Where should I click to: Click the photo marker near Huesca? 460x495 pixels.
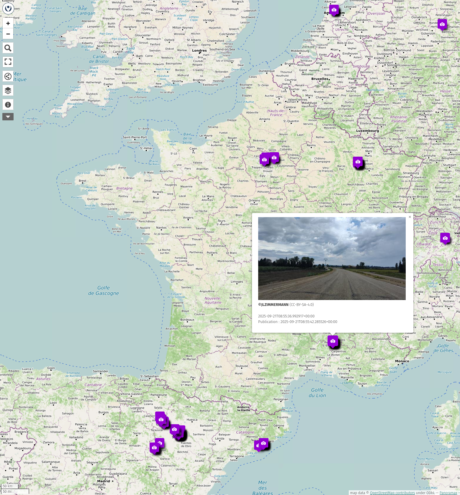pyautogui.click(x=175, y=430)
